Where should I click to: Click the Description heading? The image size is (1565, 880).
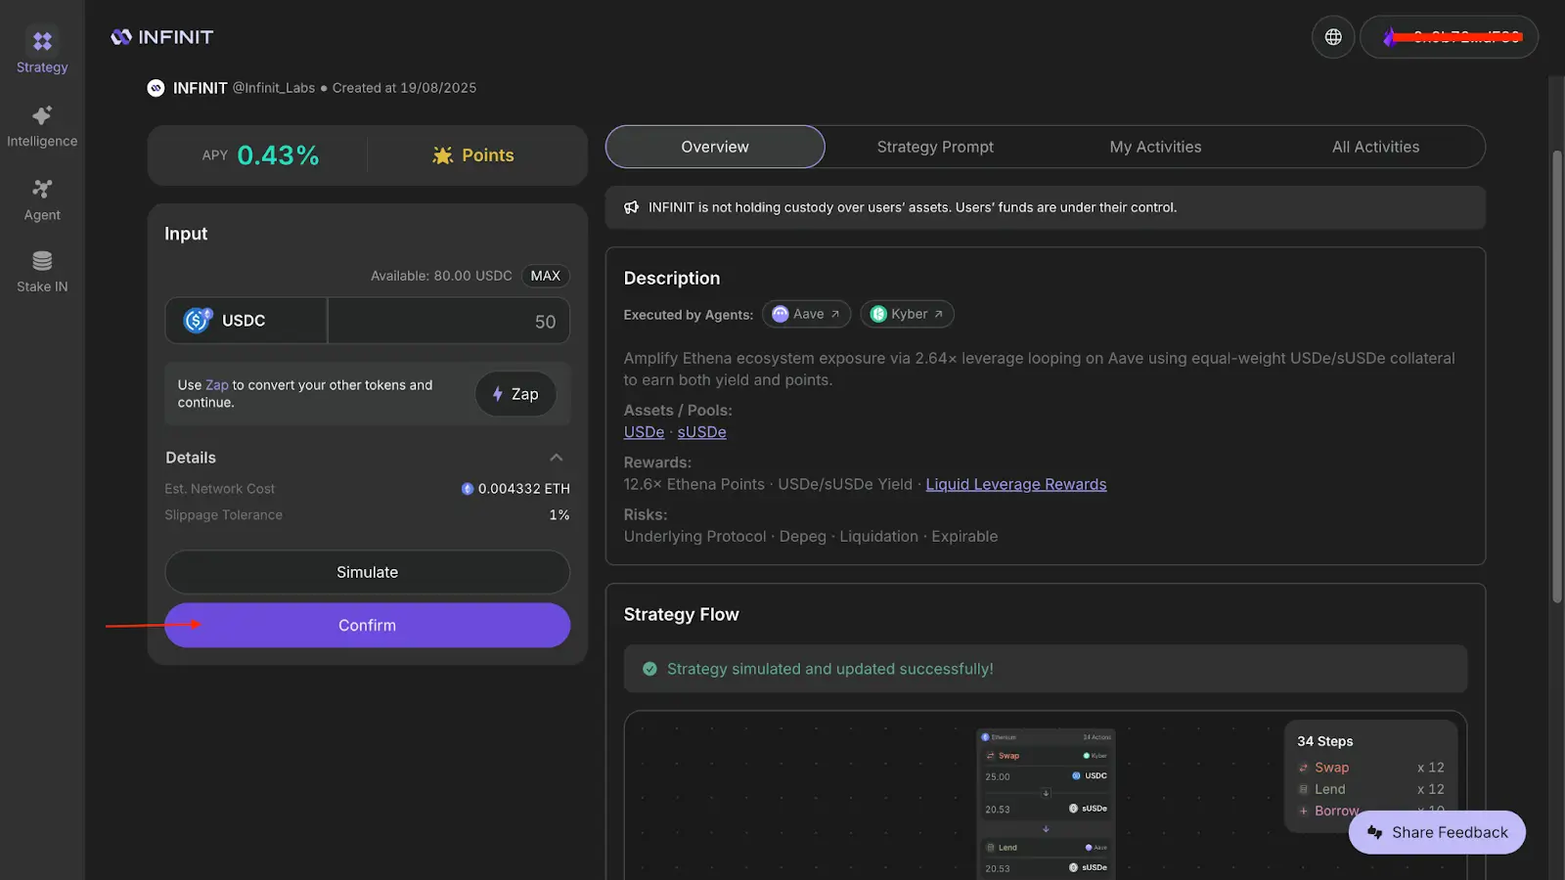(672, 278)
